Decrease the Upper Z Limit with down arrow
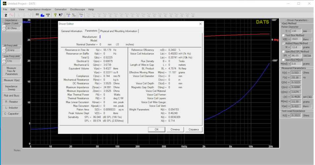Image resolution: width=315 pixels, height=165 pixels. pyautogui.click(x=4, y=29)
